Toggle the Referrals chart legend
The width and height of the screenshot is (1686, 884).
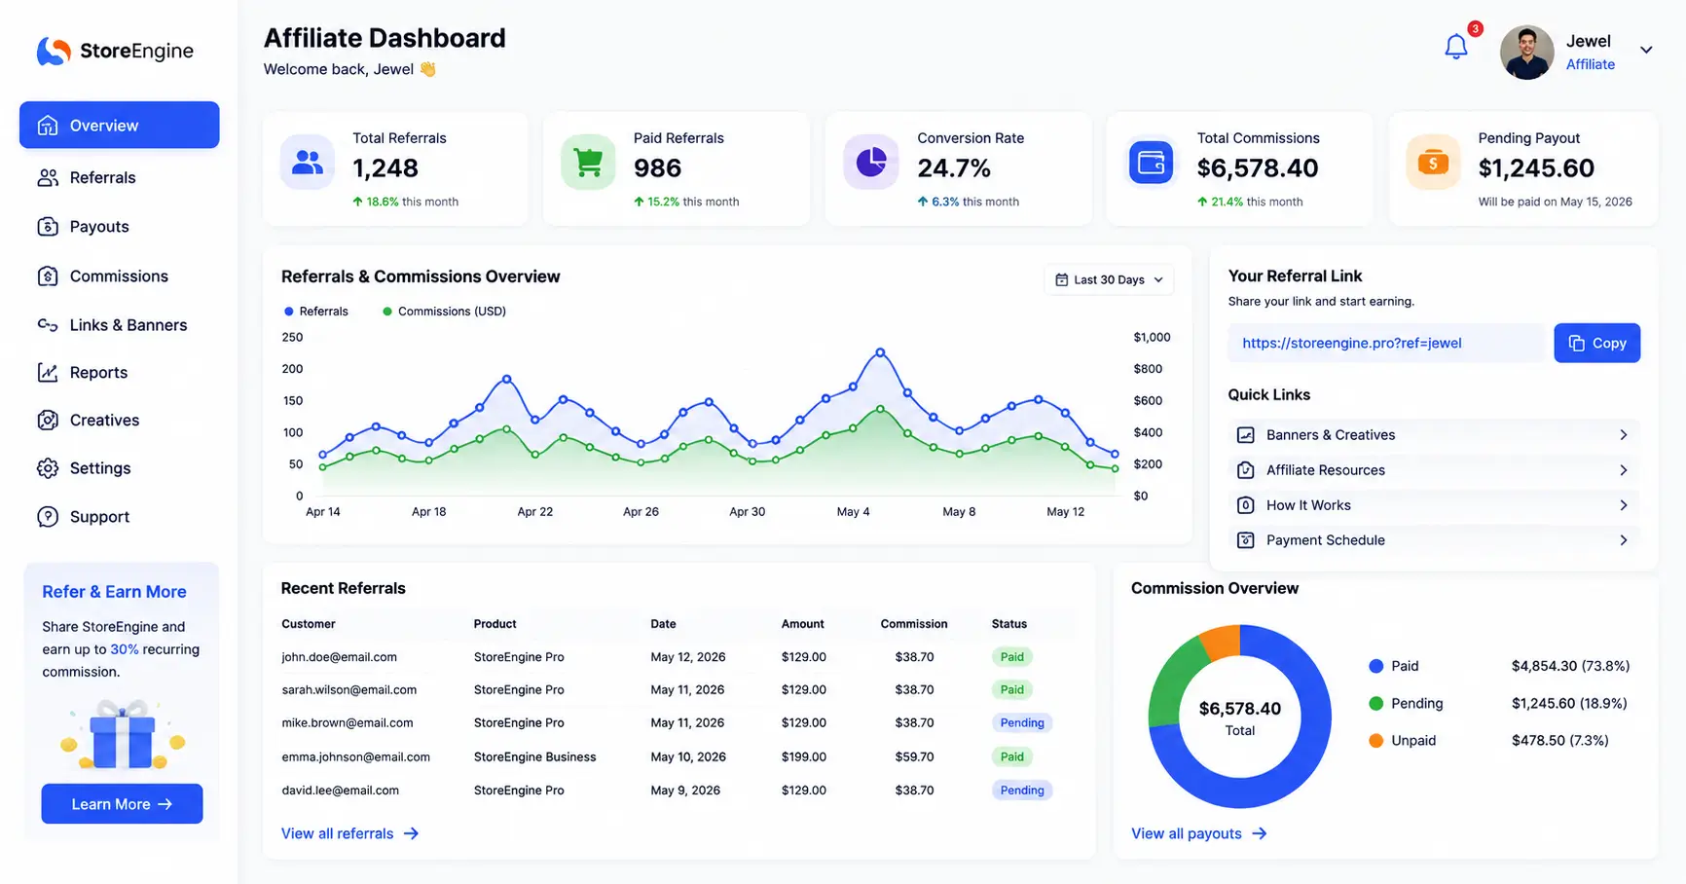(x=315, y=312)
